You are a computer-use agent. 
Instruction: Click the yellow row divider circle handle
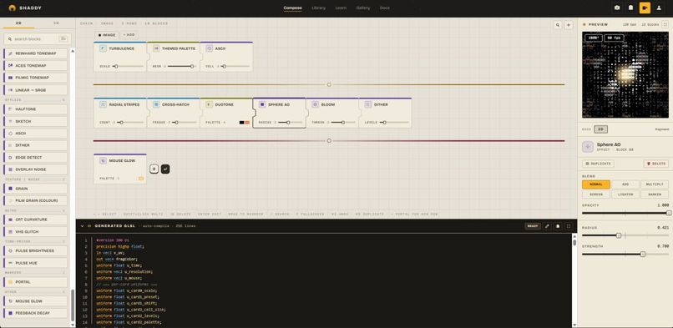(329, 84)
